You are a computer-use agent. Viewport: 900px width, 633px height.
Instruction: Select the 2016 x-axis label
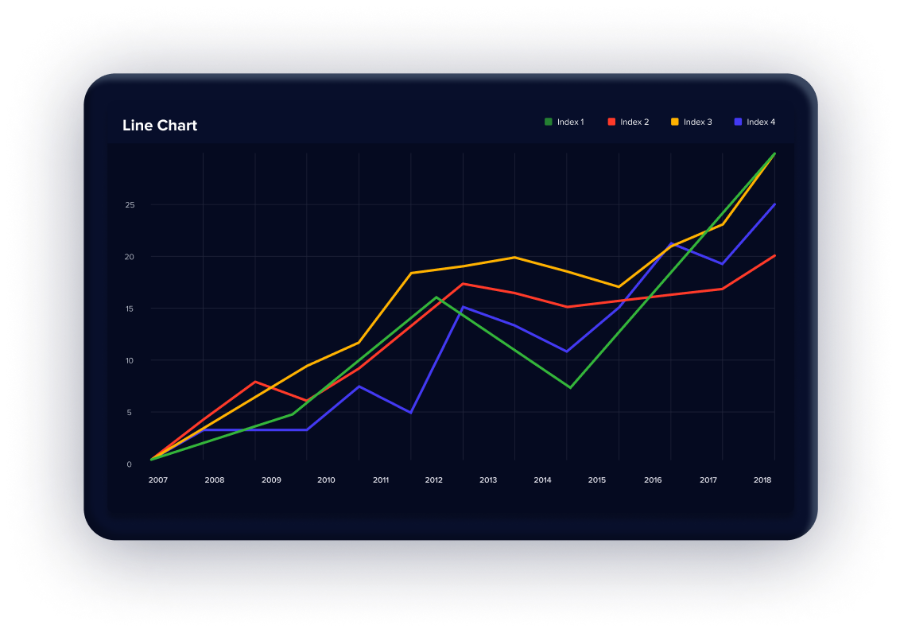pos(653,480)
